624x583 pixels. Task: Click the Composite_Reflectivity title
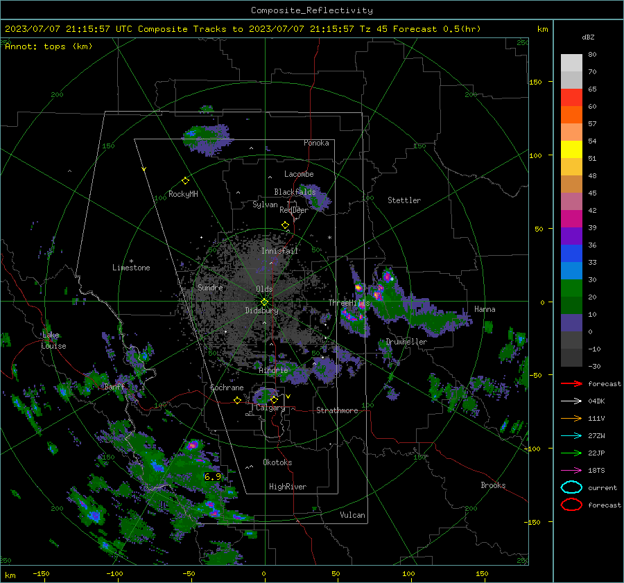312,10
